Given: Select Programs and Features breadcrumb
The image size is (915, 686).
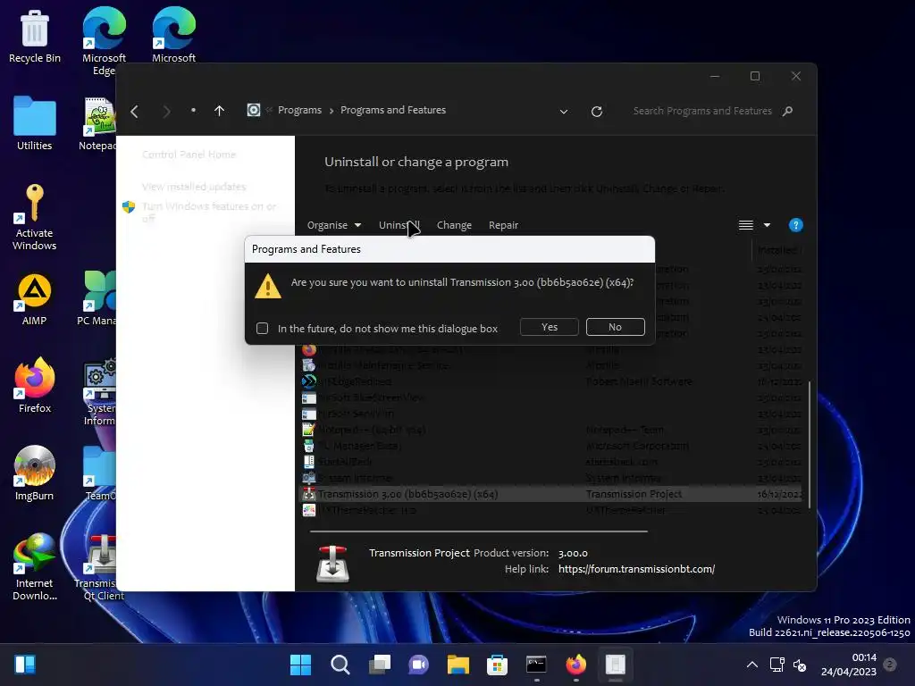Looking at the screenshot, I should coord(393,110).
